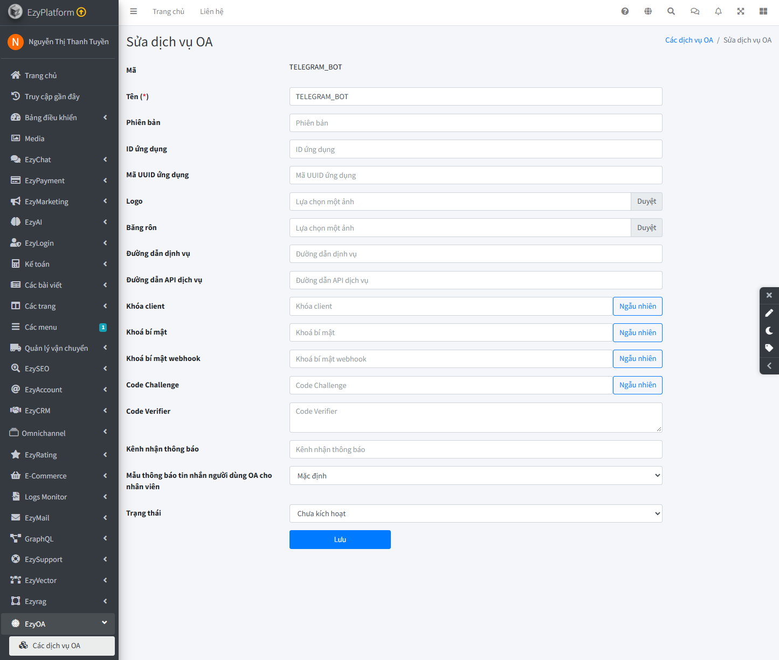Select Các dịch vụ OA submenu item

tap(62, 646)
